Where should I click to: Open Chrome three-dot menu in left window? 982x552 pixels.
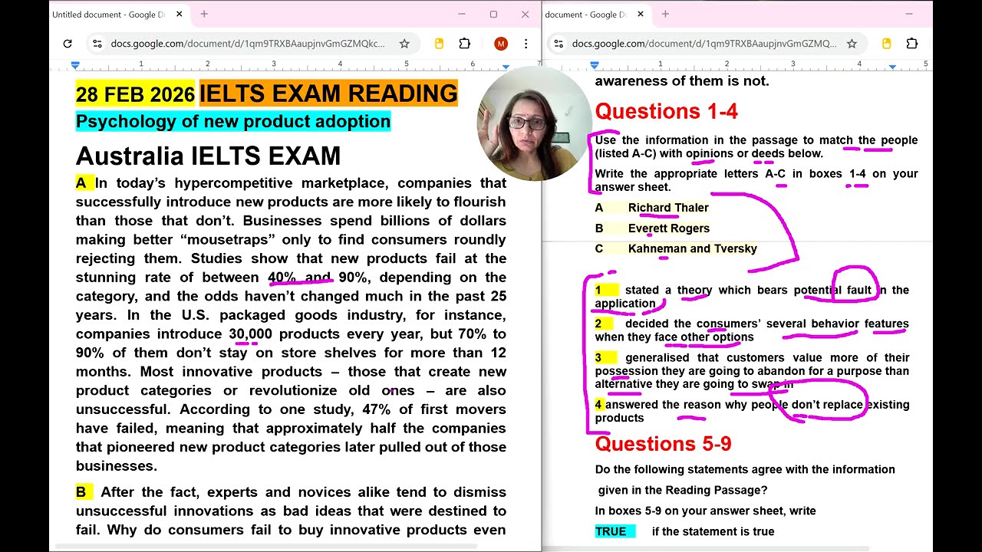(x=526, y=44)
